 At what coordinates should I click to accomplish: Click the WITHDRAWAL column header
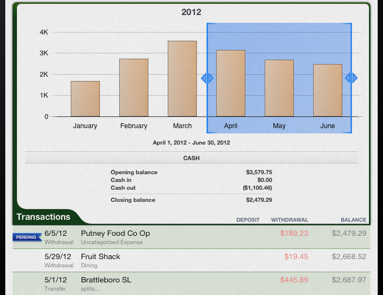289,220
